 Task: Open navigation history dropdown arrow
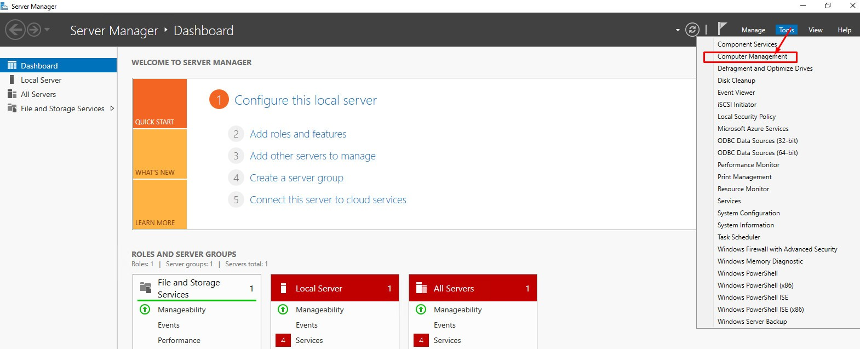click(47, 30)
